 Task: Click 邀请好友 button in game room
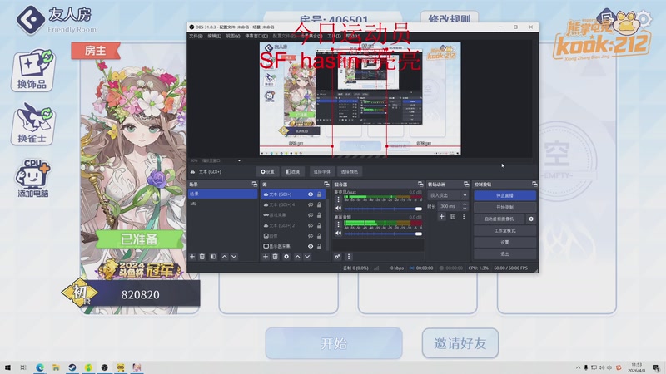pos(460,343)
